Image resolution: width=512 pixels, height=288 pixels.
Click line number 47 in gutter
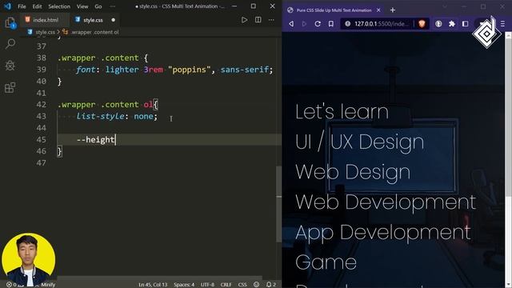(41, 162)
